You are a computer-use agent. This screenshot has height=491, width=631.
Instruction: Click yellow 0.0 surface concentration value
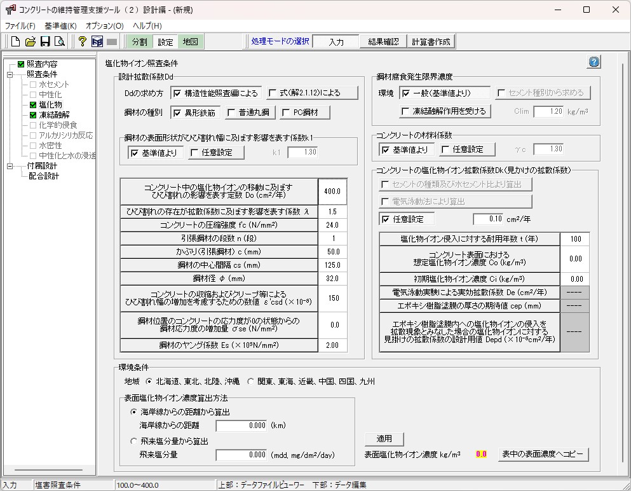point(481,454)
